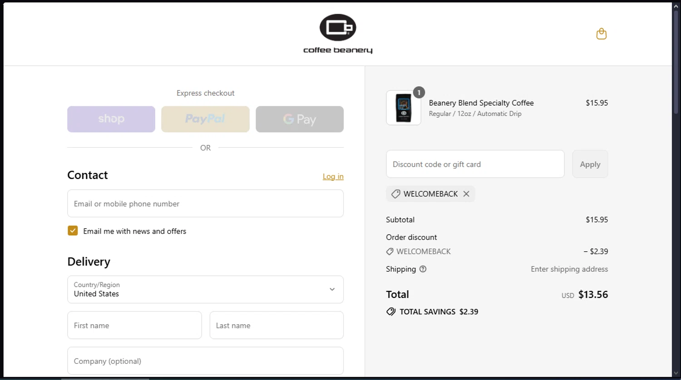Click the total amount $13.56
This screenshot has height=380, width=681.
click(x=593, y=294)
